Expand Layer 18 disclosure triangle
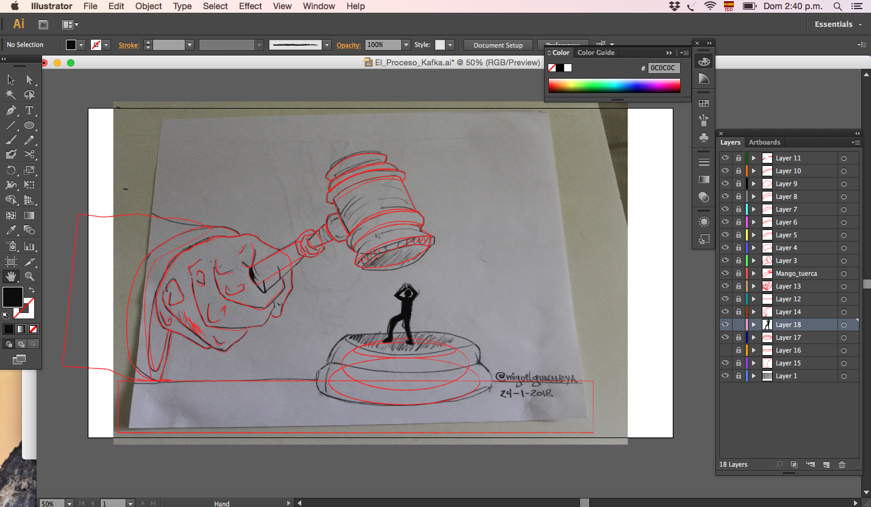The width and height of the screenshot is (871, 507). click(x=754, y=325)
